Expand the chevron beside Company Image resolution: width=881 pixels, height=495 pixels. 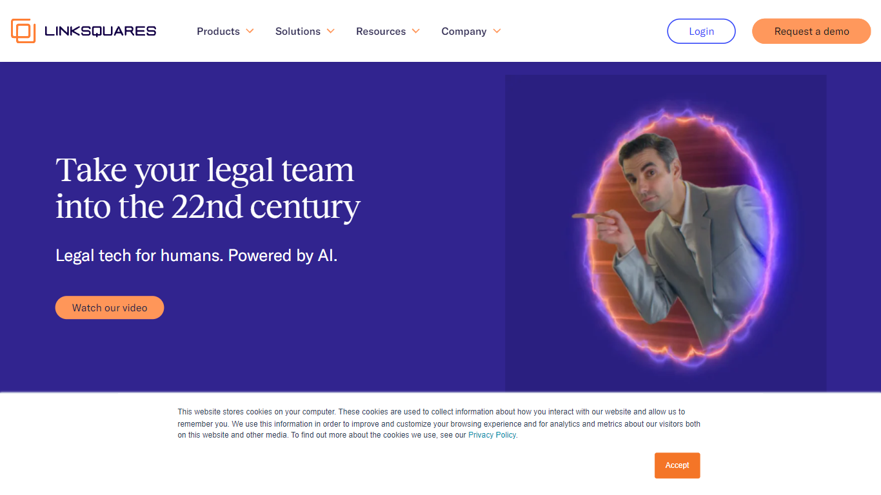[x=497, y=31]
